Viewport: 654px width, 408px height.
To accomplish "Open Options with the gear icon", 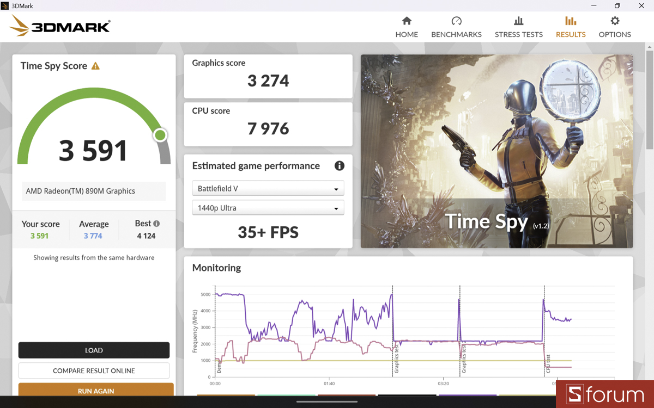I will coord(614,22).
